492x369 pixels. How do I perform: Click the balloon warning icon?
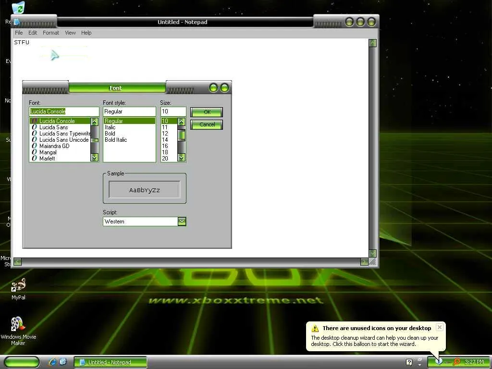(x=315, y=328)
